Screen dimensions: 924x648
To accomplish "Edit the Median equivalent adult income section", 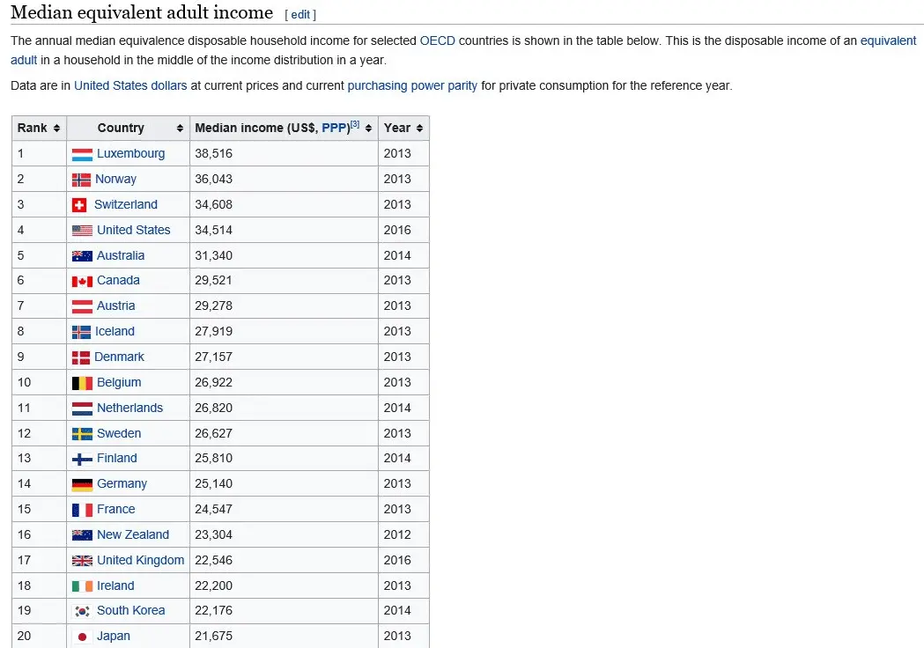I will [300, 15].
